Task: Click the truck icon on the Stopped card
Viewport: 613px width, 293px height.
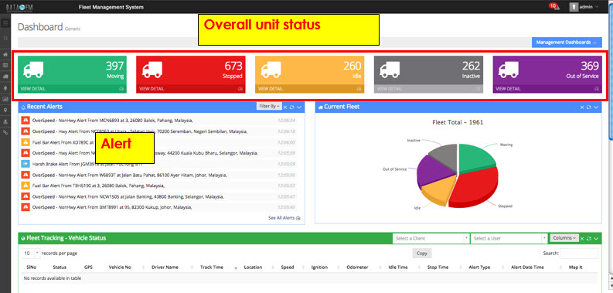Action: click(x=152, y=70)
